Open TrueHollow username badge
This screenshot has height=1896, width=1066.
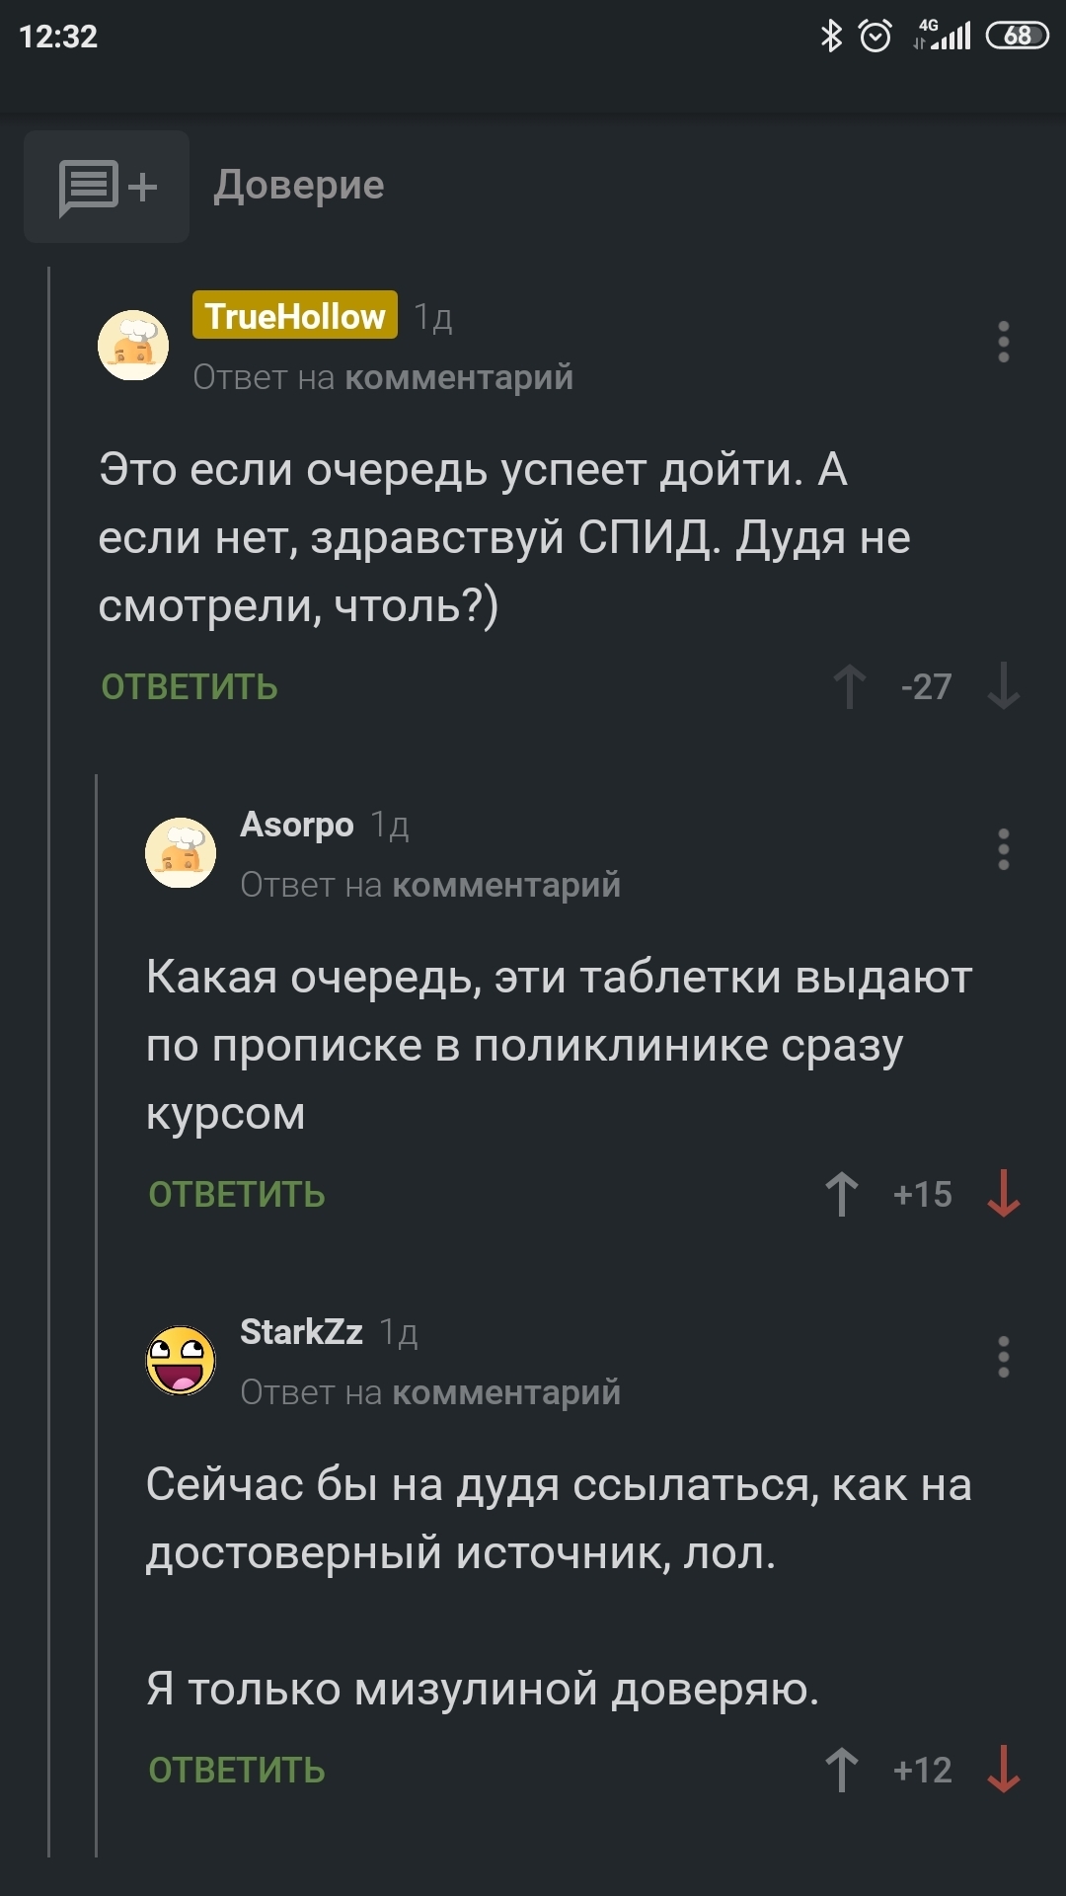[x=294, y=316]
